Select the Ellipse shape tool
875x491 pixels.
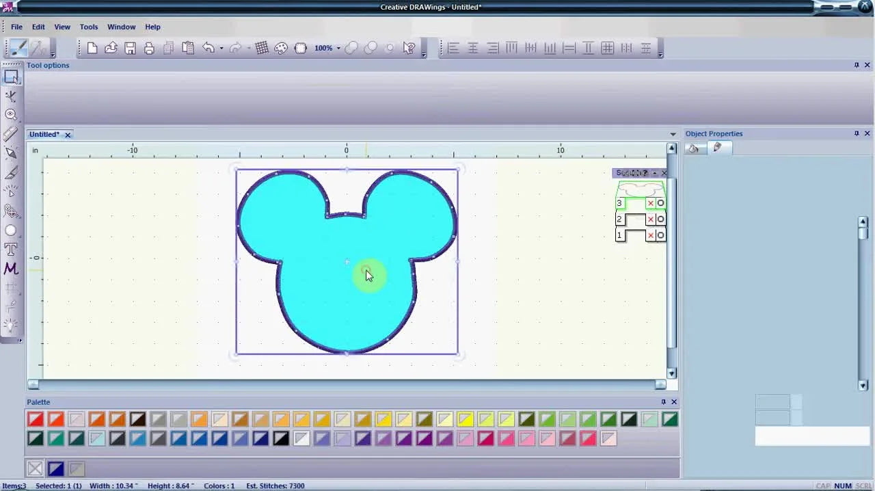coord(11,230)
